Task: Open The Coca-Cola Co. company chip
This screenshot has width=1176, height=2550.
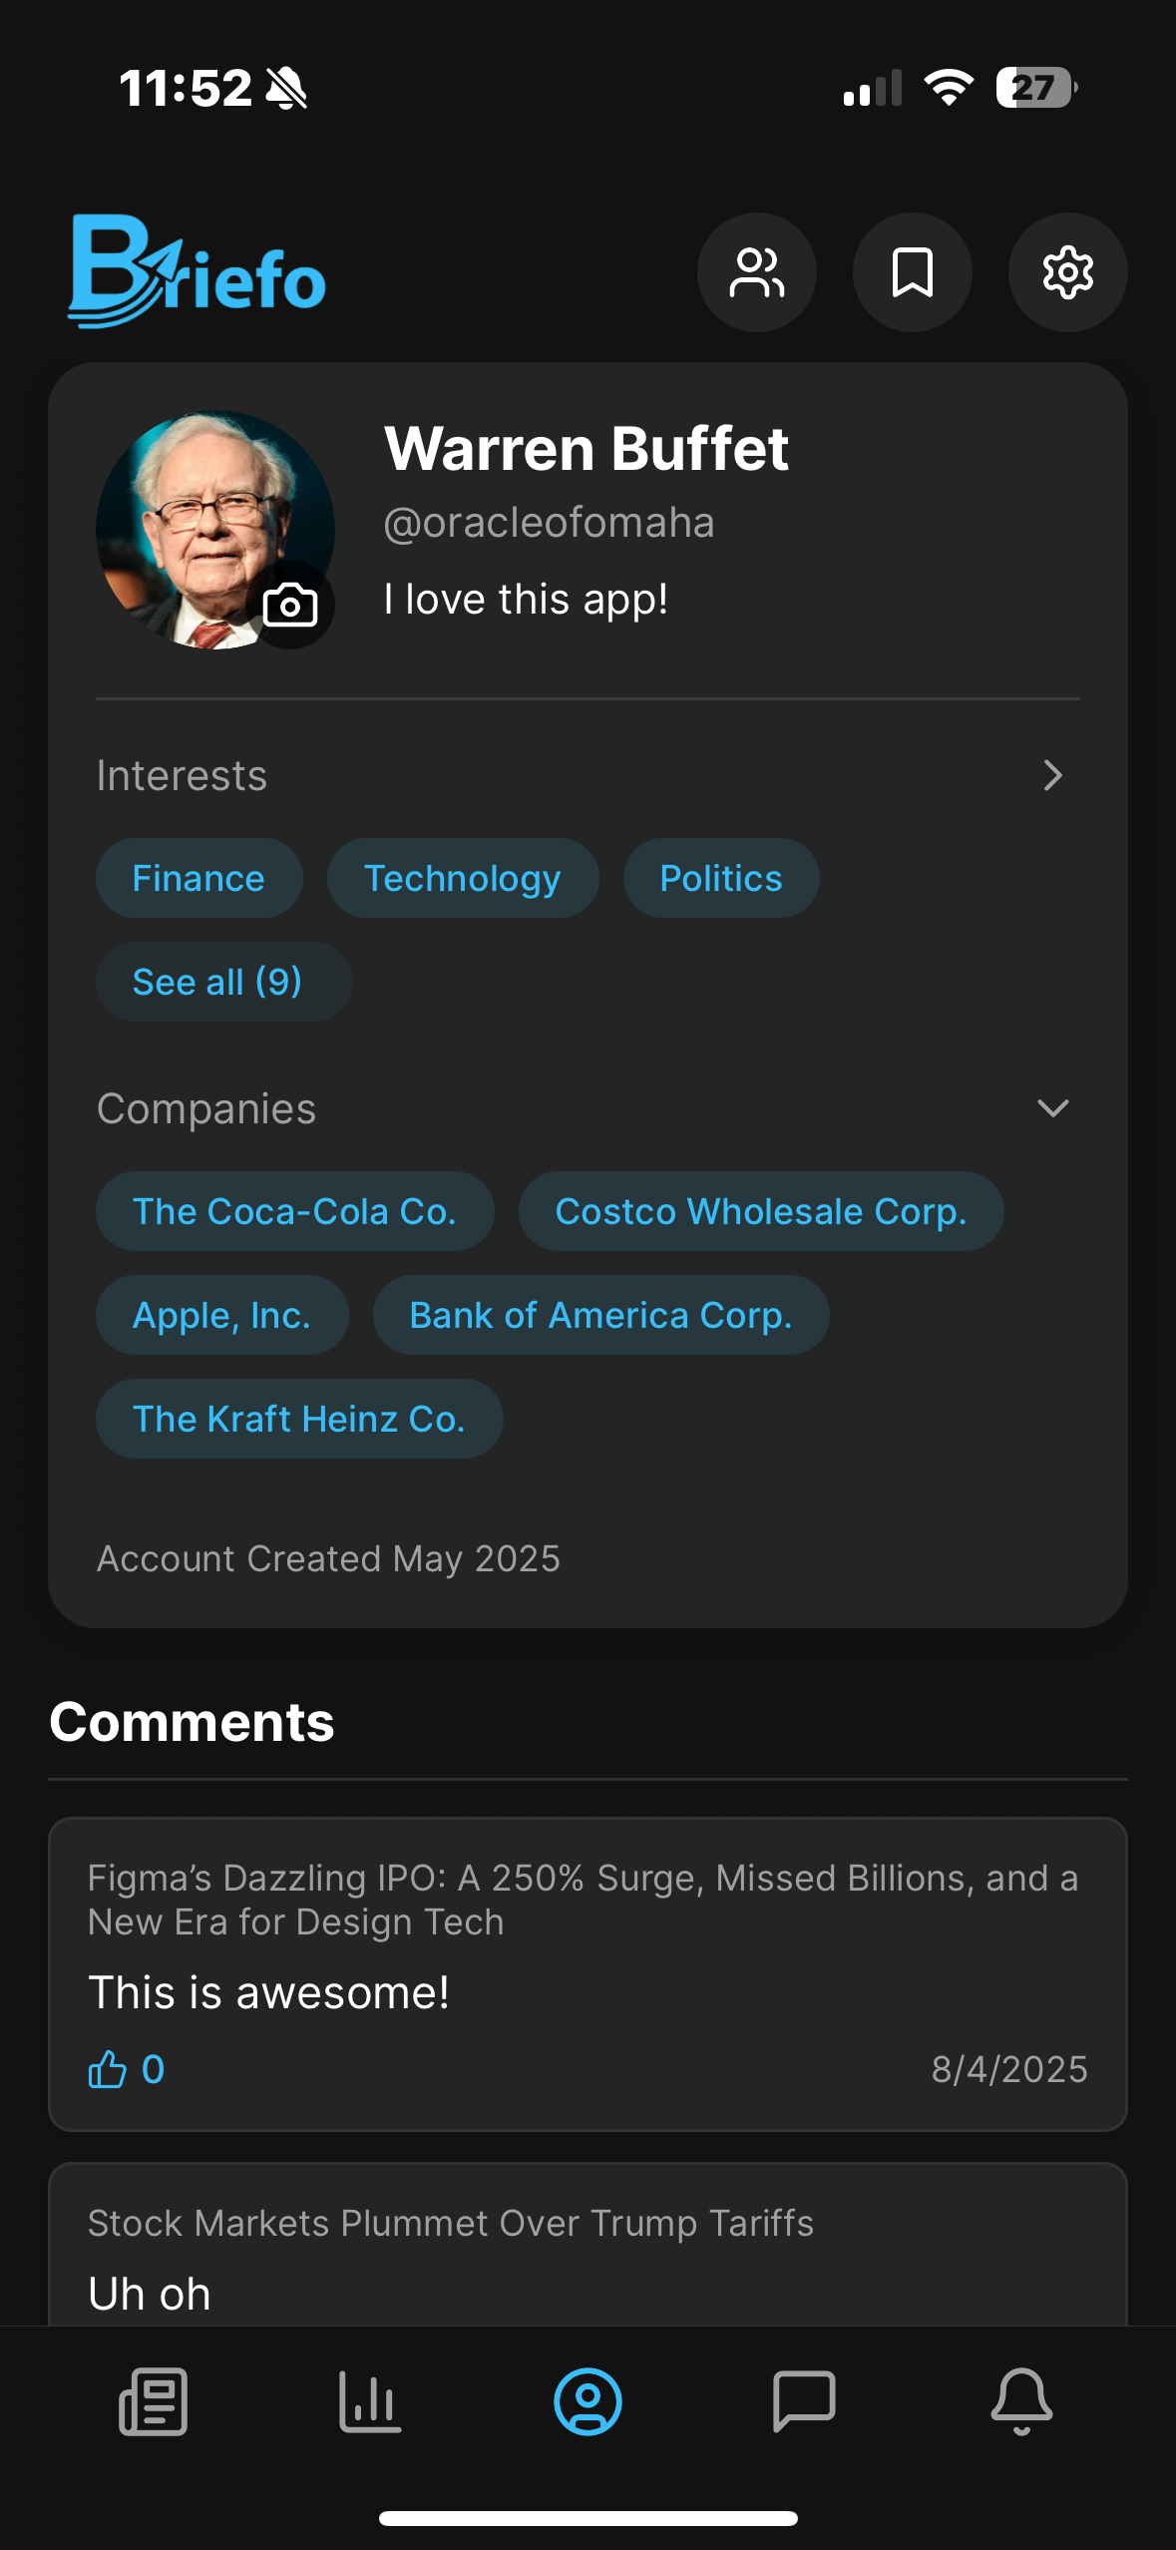Action: point(294,1211)
